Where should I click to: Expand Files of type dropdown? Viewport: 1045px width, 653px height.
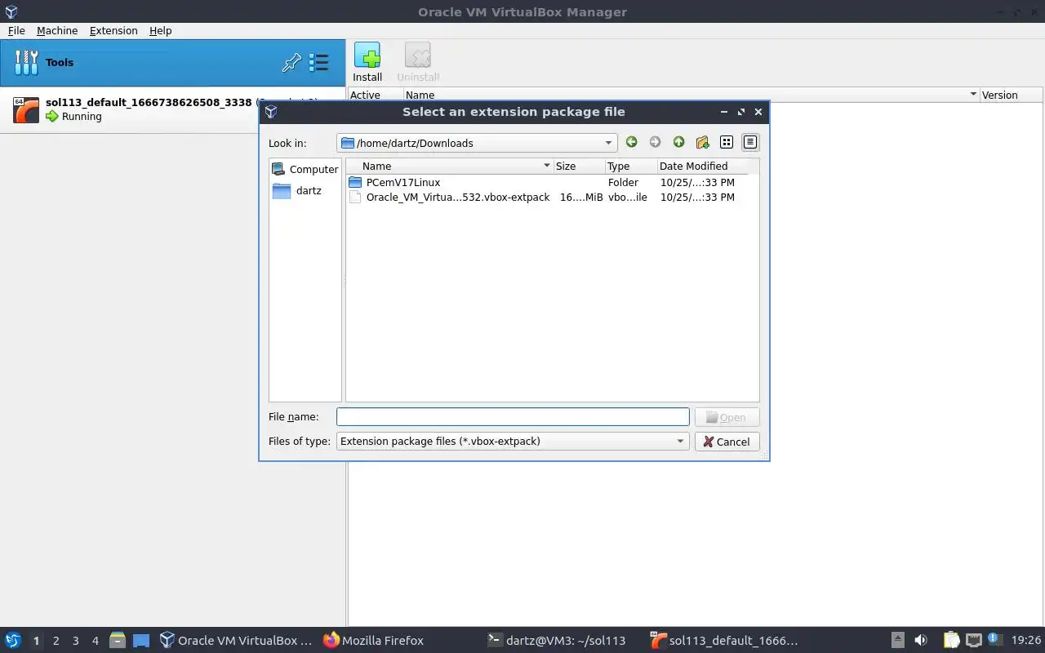(680, 441)
